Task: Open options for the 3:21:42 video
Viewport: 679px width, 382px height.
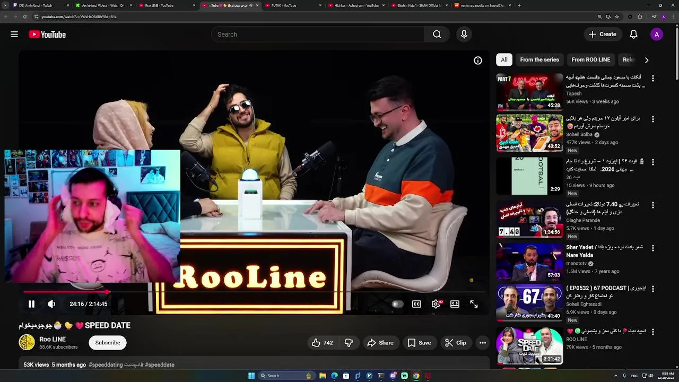Action: pyautogui.click(x=653, y=332)
